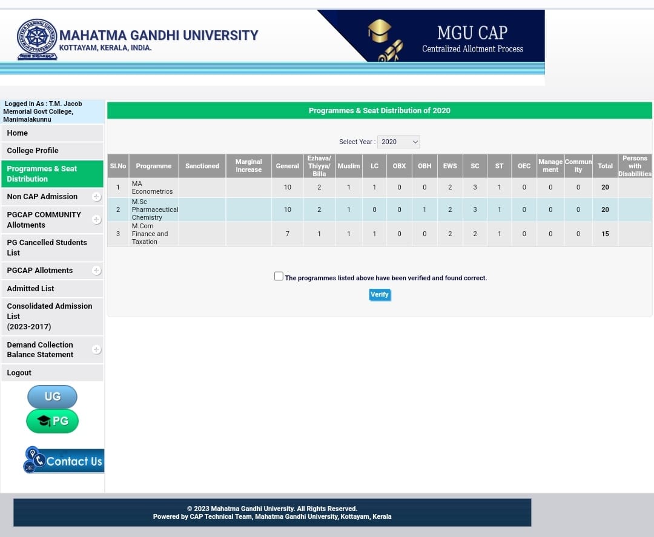Select the M.Com Finance and Taxation row
Image resolution: width=654 pixels, height=537 pixels.
click(380, 234)
